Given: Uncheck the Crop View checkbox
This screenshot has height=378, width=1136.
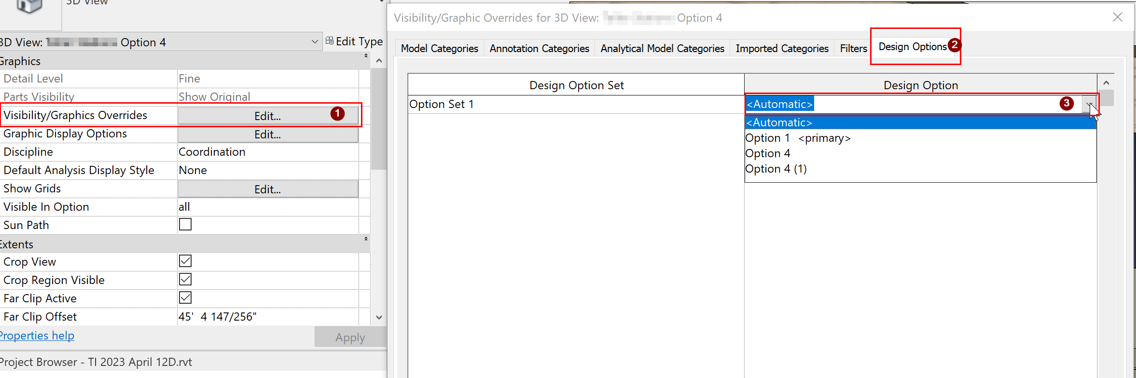Looking at the screenshot, I should (x=185, y=261).
